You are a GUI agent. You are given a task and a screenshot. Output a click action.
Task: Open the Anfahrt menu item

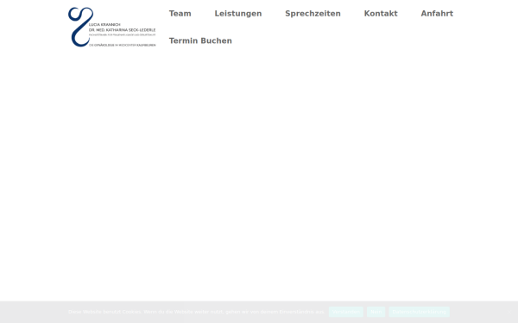click(437, 14)
